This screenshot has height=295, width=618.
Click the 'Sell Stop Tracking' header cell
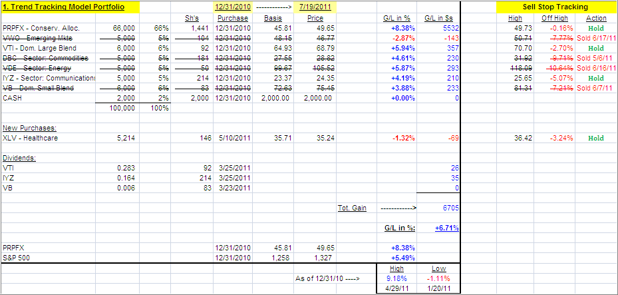click(x=555, y=7)
